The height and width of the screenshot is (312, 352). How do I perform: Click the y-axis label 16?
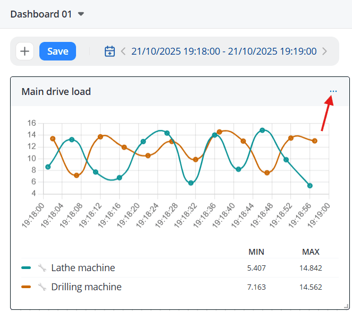click(x=32, y=123)
